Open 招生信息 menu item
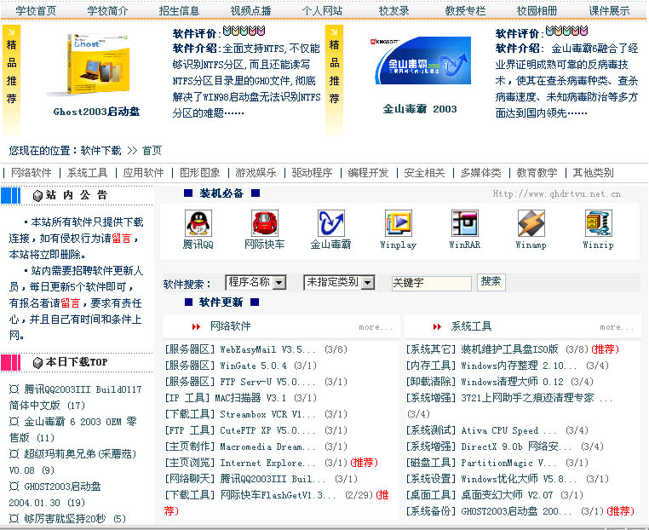Screen dimensions: 649x530 click(x=179, y=11)
